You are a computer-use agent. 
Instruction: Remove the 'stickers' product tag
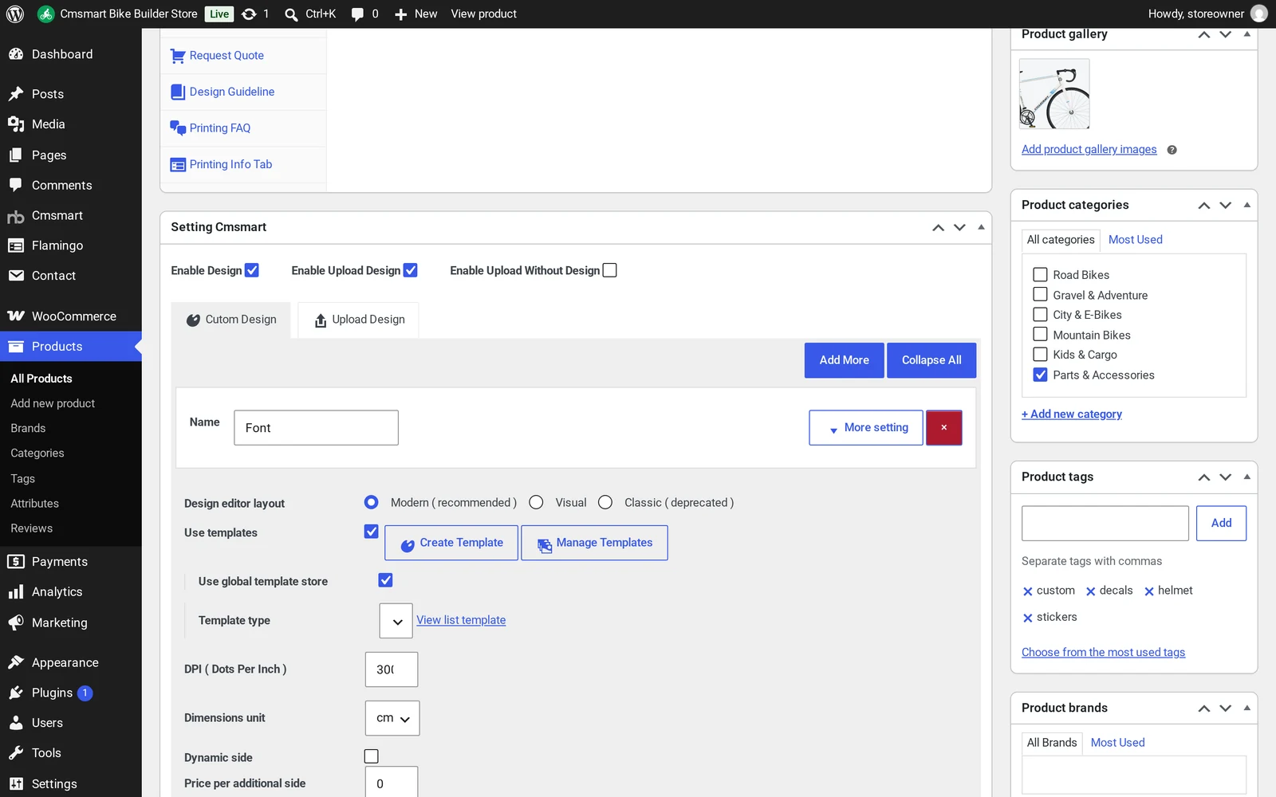pos(1028,618)
